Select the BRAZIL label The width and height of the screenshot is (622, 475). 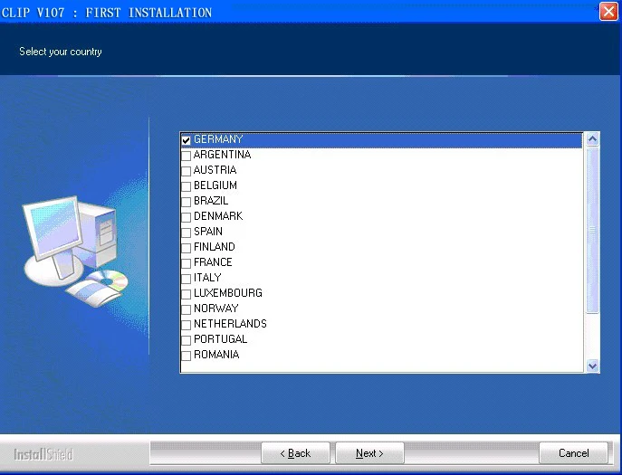(x=211, y=201)
